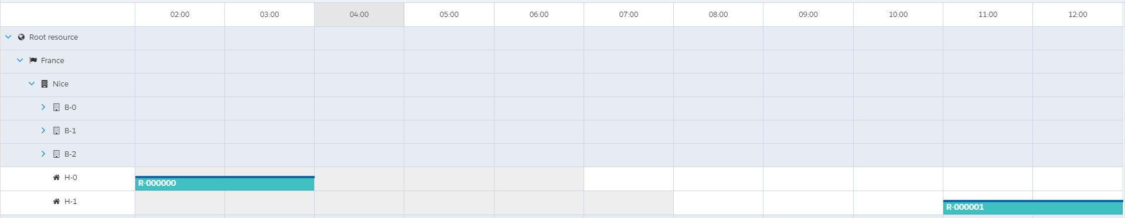
Task: Click the highlighted 04:00 time header
Action: (359, 15)
